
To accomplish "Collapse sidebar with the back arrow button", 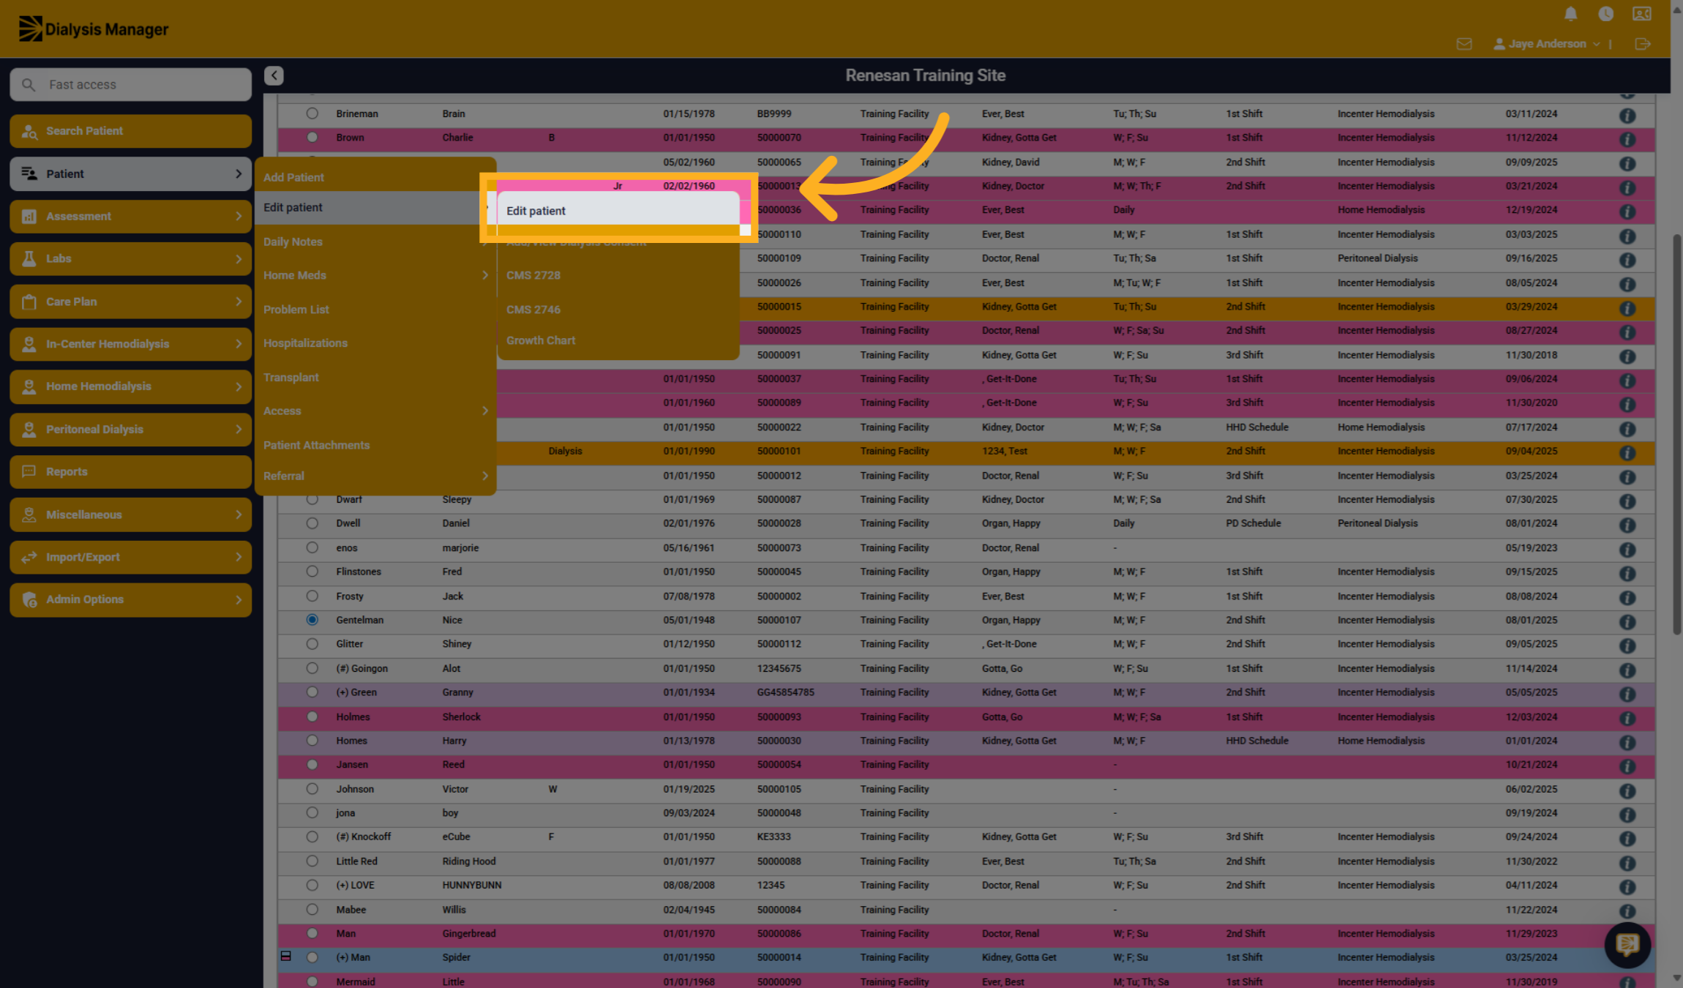I will (x=274, y=75).
